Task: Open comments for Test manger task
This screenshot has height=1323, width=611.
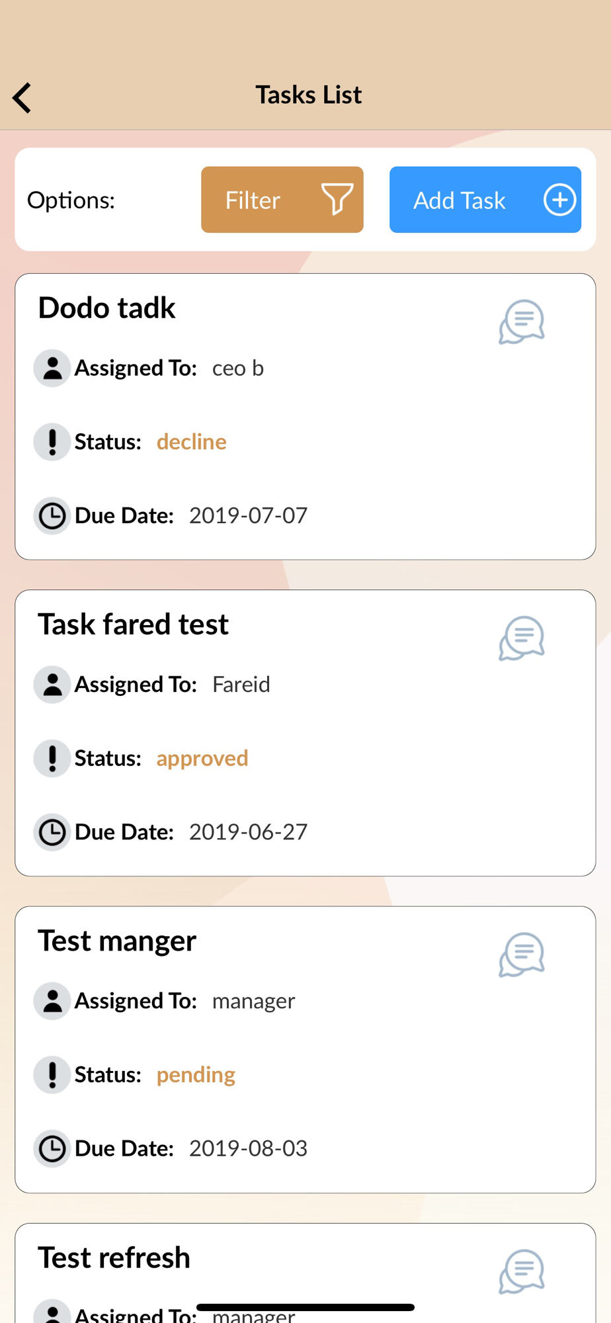Action: click(x=522, y=955)
